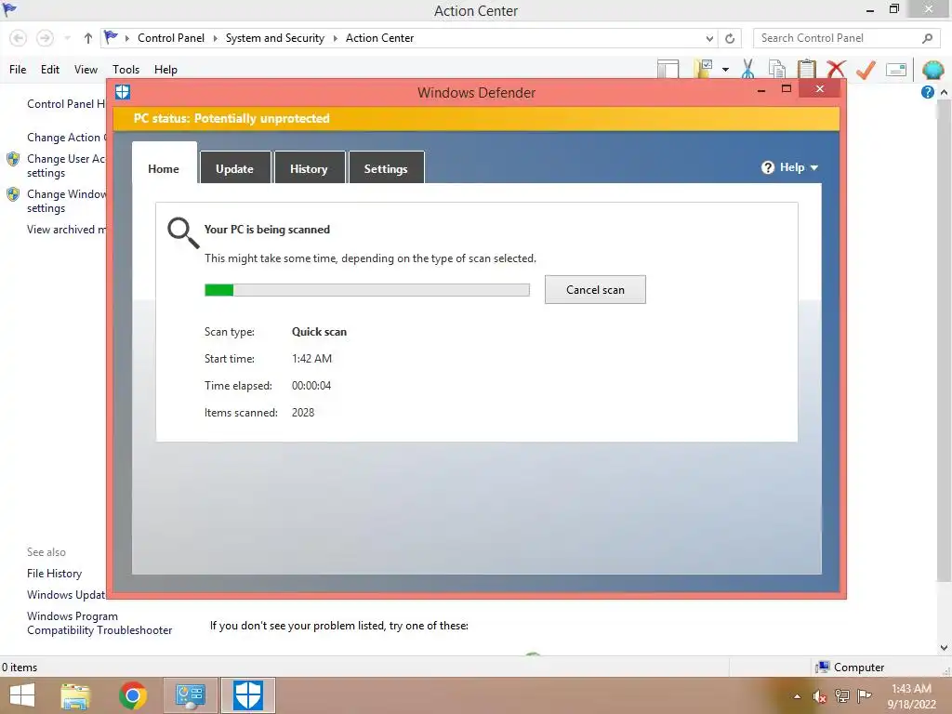
Task: Switch to the Home tab in Defender
Action: (164, 168)
